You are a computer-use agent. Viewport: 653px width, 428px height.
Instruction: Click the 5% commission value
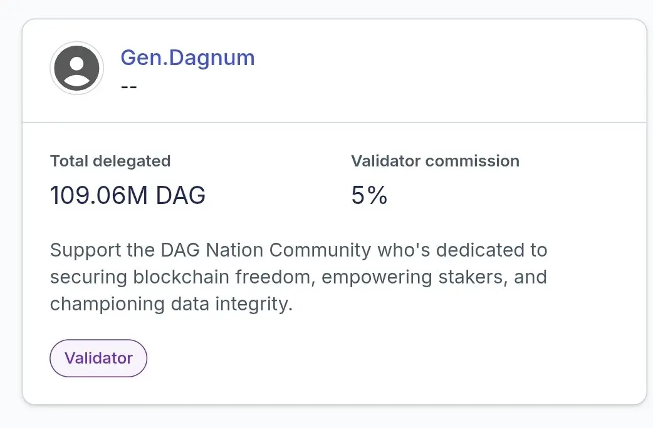(x=369, y=196)
